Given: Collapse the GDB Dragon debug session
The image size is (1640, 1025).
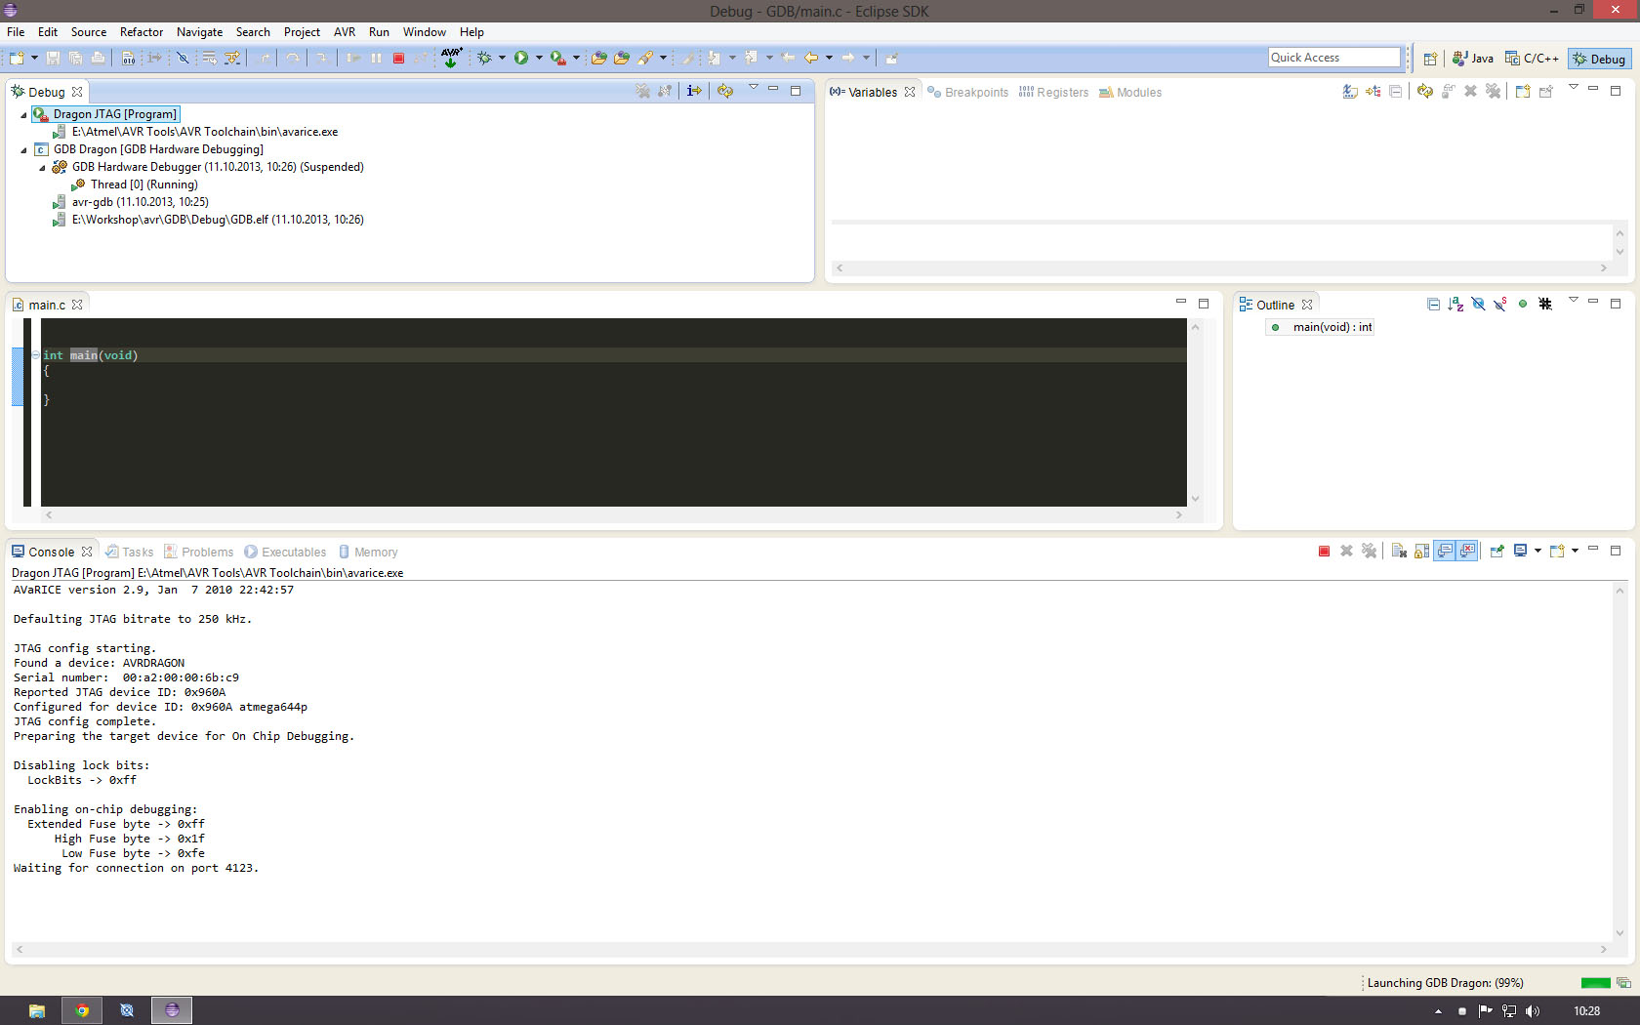Looking at the screenshot, I should click(x=23, y=149).
